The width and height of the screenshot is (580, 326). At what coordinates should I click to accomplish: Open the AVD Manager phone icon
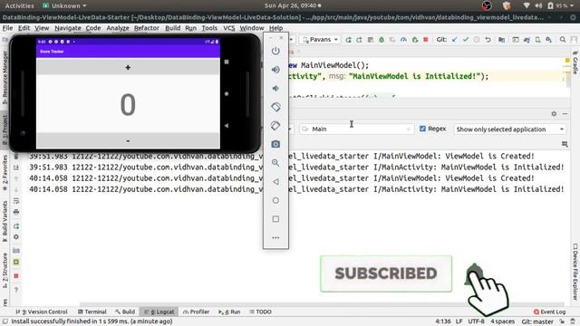[537, 40]
